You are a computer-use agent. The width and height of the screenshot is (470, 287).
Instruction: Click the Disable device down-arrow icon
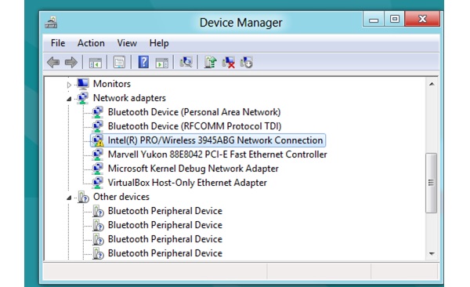[x=247, y=62]
